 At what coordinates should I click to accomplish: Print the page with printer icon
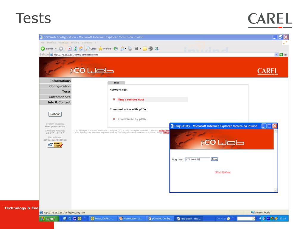130,49
